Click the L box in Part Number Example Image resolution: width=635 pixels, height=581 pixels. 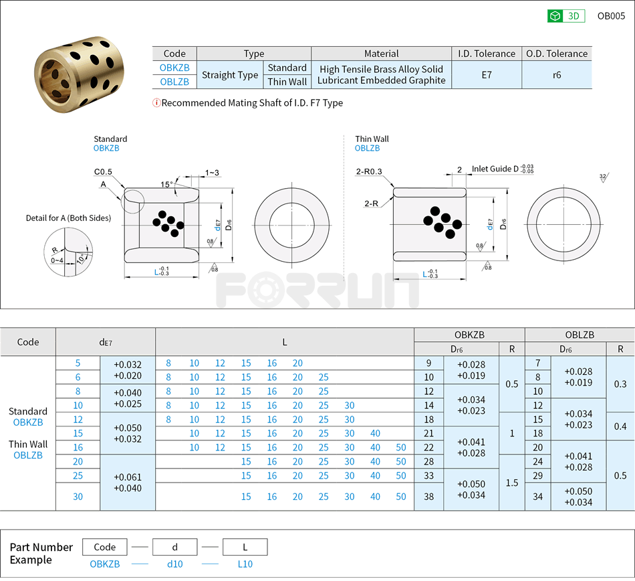click(245, 547)
